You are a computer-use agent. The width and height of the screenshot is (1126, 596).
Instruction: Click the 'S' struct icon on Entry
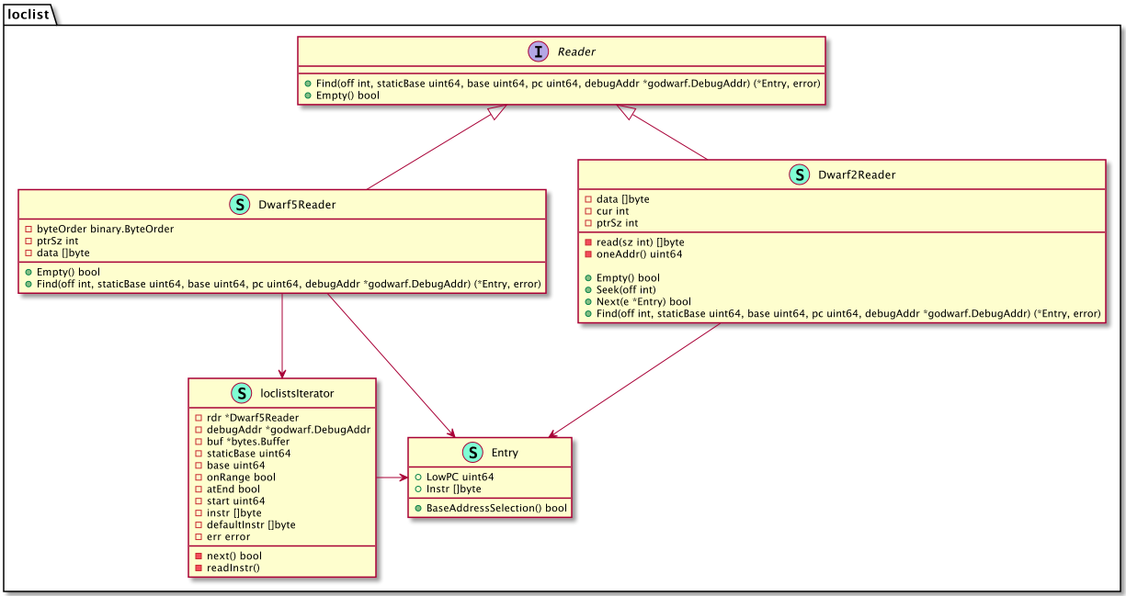point(472,453)
